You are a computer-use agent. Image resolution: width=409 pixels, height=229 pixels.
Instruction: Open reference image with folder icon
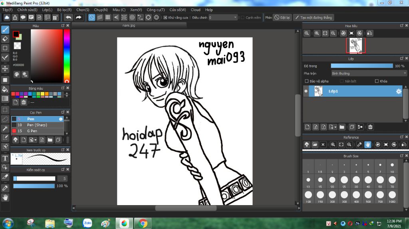point(315,145)
